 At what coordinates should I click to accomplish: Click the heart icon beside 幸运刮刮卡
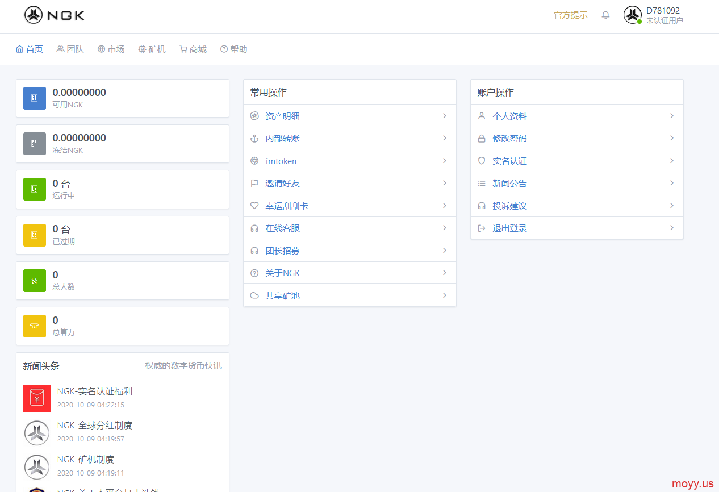254,206
